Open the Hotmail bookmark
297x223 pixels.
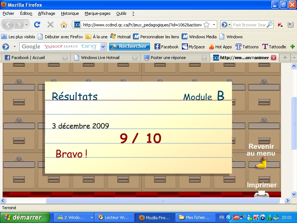point(120,36)
